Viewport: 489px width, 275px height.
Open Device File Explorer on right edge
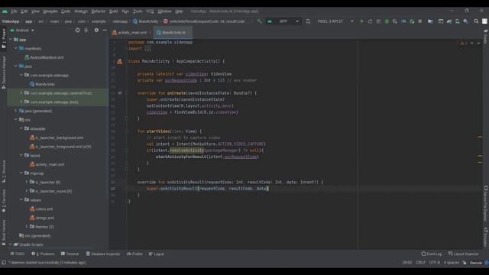click(x=486, y=204)
